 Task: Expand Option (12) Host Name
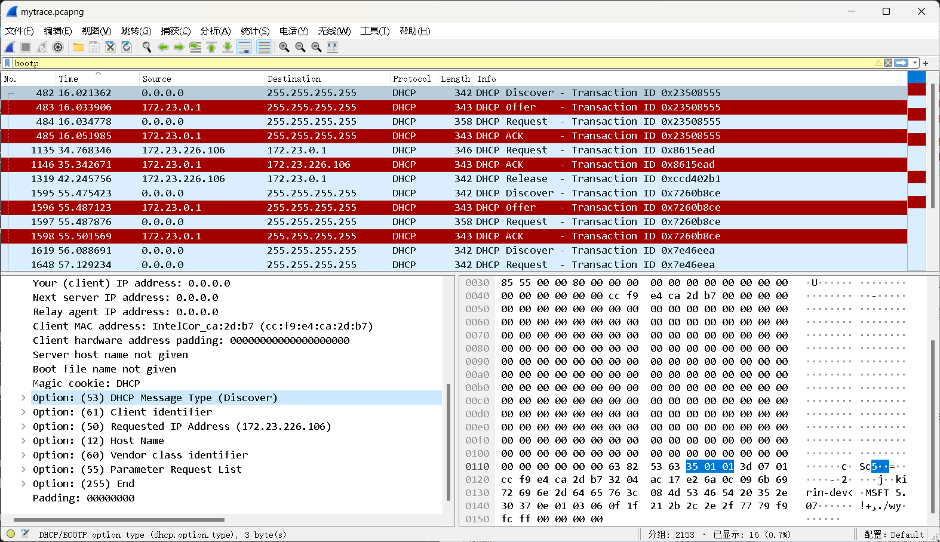tap(23, 441)
